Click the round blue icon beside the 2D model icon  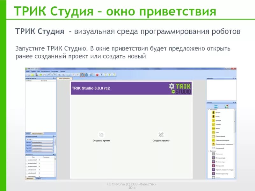coord(87,75)
